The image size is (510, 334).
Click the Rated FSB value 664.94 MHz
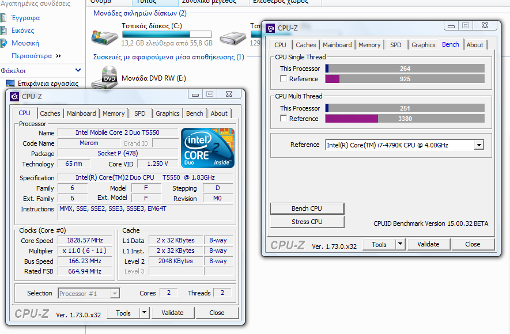pyautogui.click(x=85, y=271)
